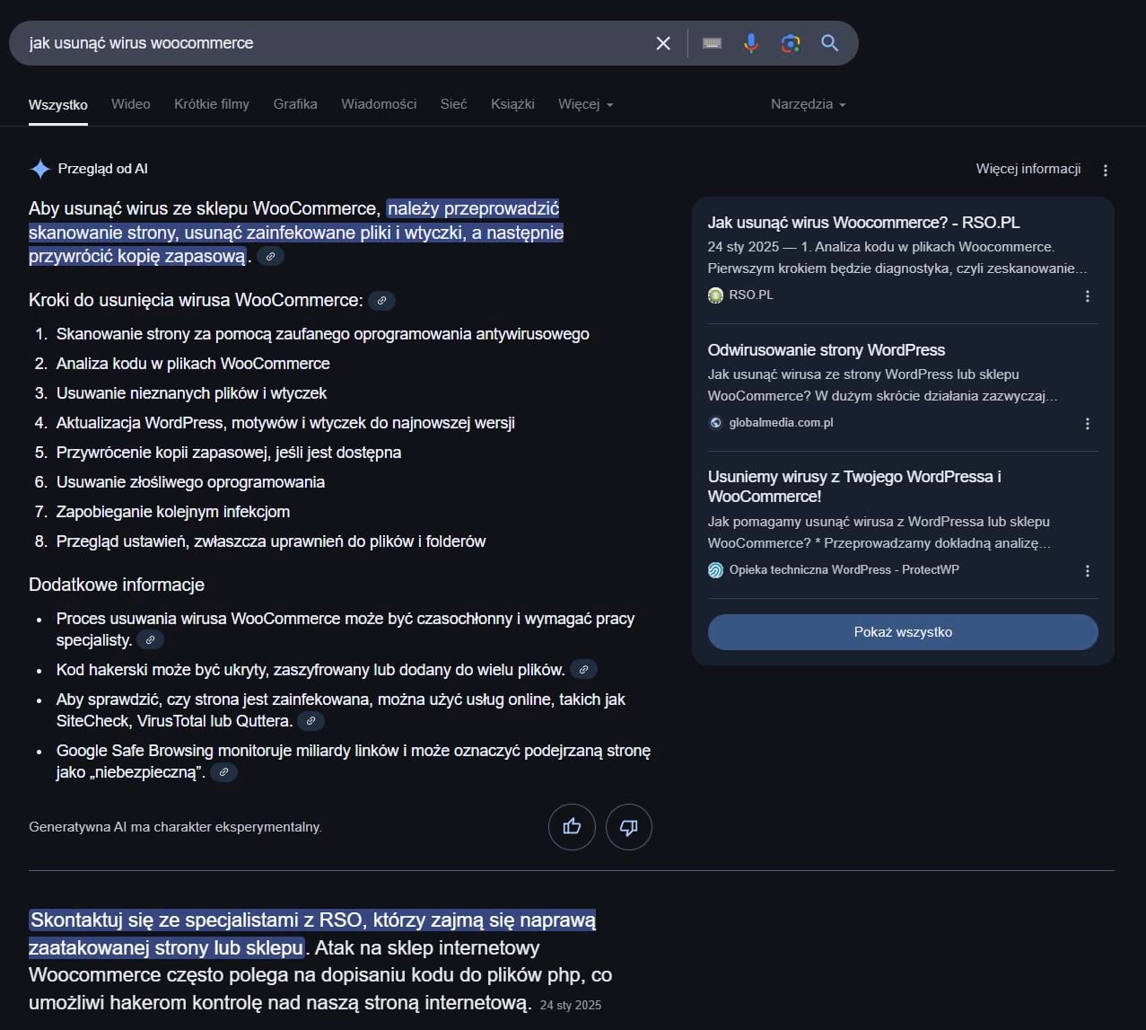Switch to the Wiadomości tab
The image size is (1146, 1030).
tap(379, 104)
